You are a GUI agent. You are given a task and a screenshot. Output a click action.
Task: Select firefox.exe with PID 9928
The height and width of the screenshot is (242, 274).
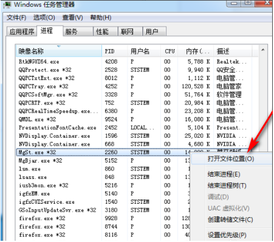103,218
